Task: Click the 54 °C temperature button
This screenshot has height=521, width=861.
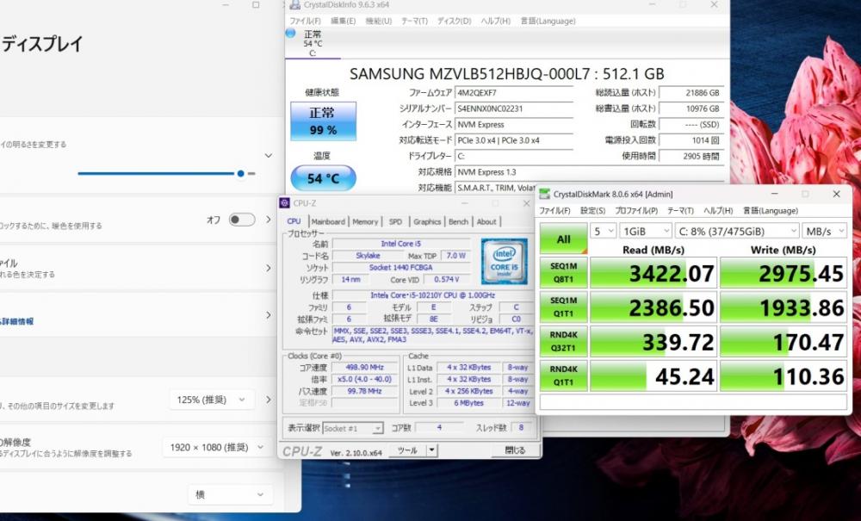Action: click(324, 178)
